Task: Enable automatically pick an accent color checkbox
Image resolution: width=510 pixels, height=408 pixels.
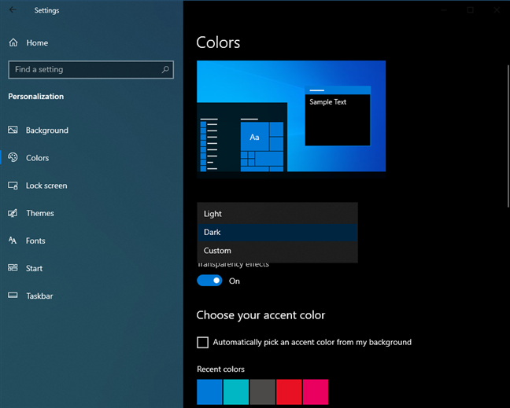Action: [x=203, y=342]
